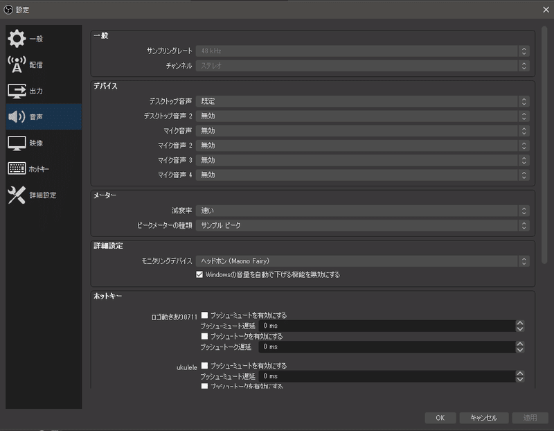The height and width of the screenshot is (431, 554).
Task: Select the ホットキー keyboard icon
Action: [17, 168]
